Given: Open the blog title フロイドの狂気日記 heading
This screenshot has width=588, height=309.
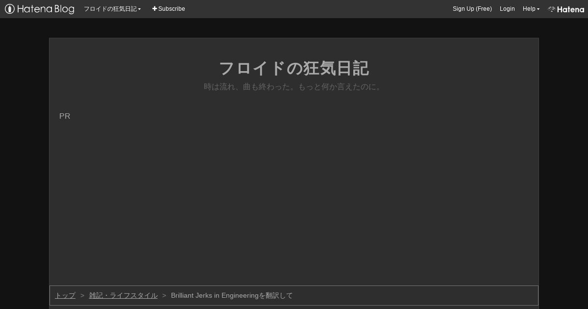Looking at the screenshot, I should (x=294, y=68).
